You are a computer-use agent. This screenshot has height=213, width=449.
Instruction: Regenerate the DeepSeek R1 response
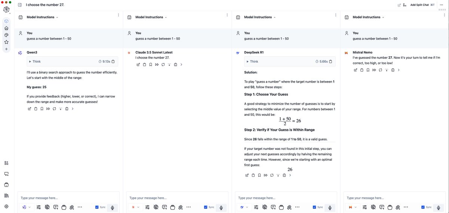pyautogui.click(x=272, y=175)
